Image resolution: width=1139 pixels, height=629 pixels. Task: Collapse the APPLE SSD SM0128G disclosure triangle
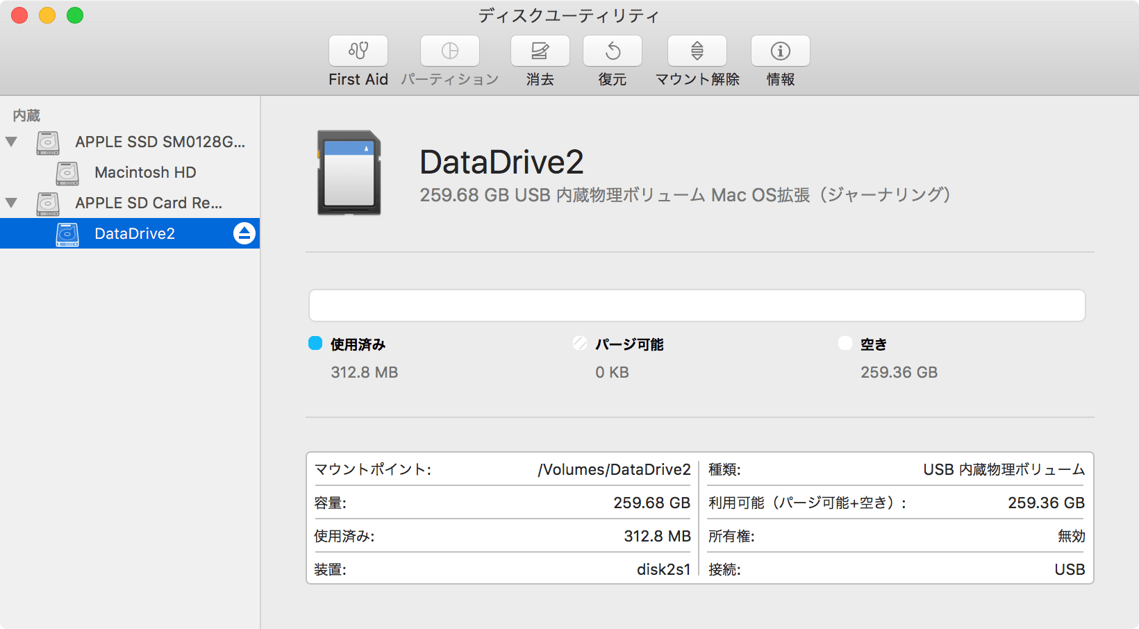click(x=11, y=142)
